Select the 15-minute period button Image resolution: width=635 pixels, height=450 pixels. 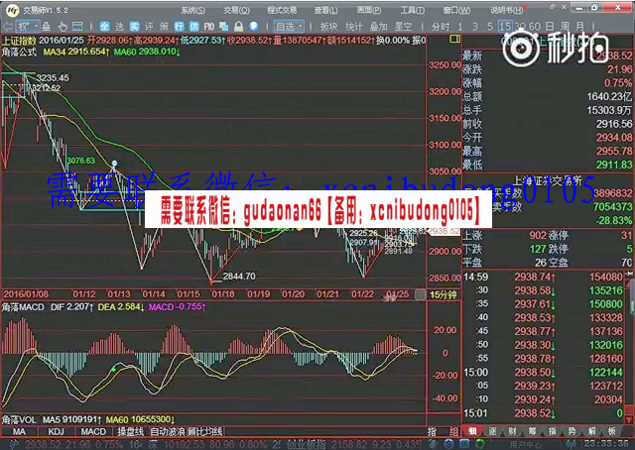point(505,27)
